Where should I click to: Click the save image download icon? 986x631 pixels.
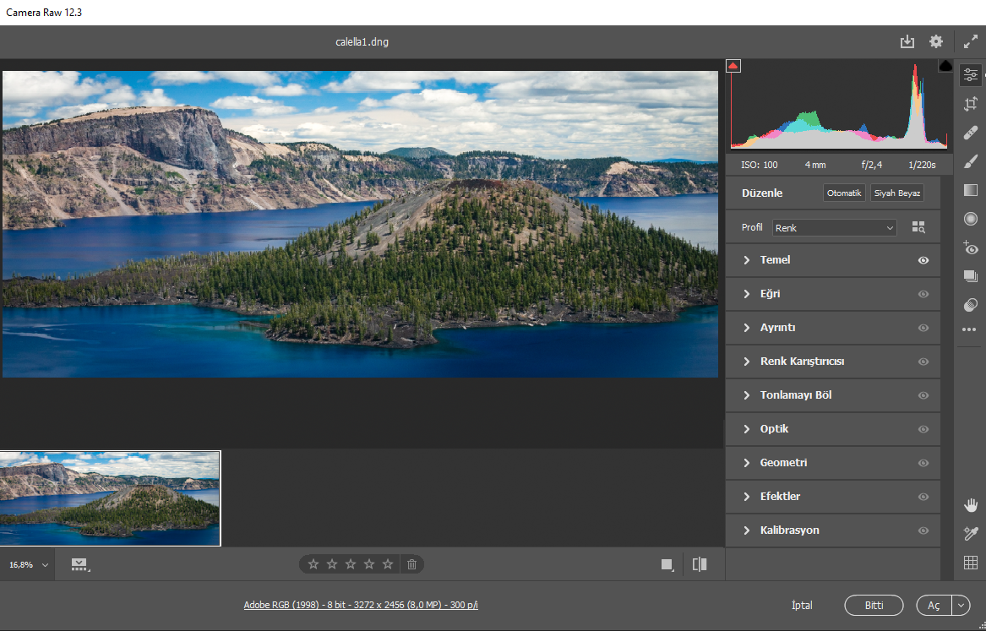(x=907, y=41)
